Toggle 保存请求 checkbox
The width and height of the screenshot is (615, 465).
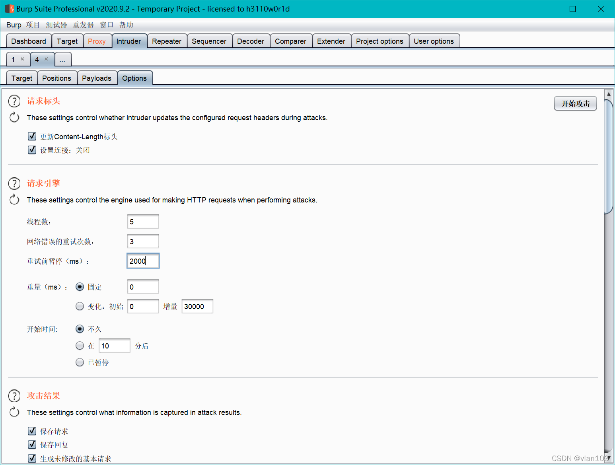point(32,431)
